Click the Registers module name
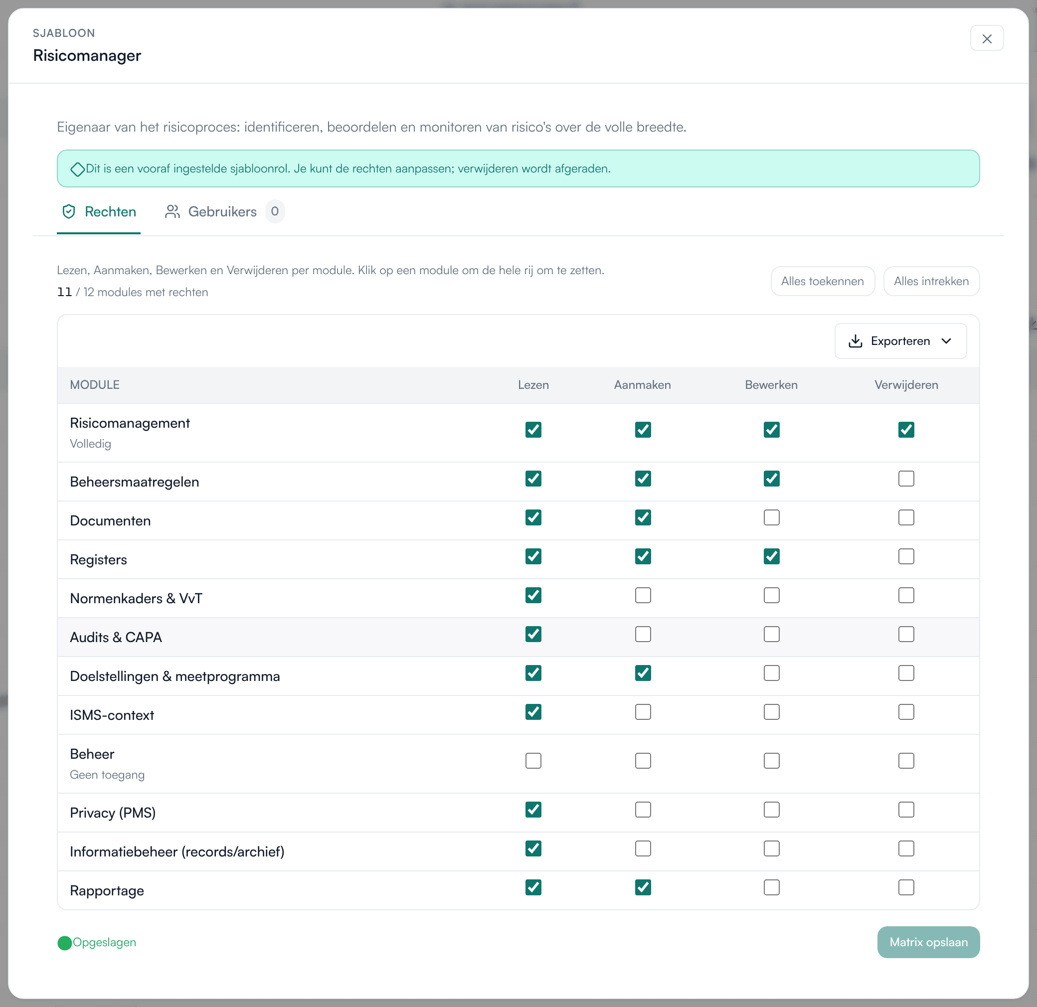The height and width of the screenshot is (1007, 1037). pyautogui.click(x=98, y=560)
